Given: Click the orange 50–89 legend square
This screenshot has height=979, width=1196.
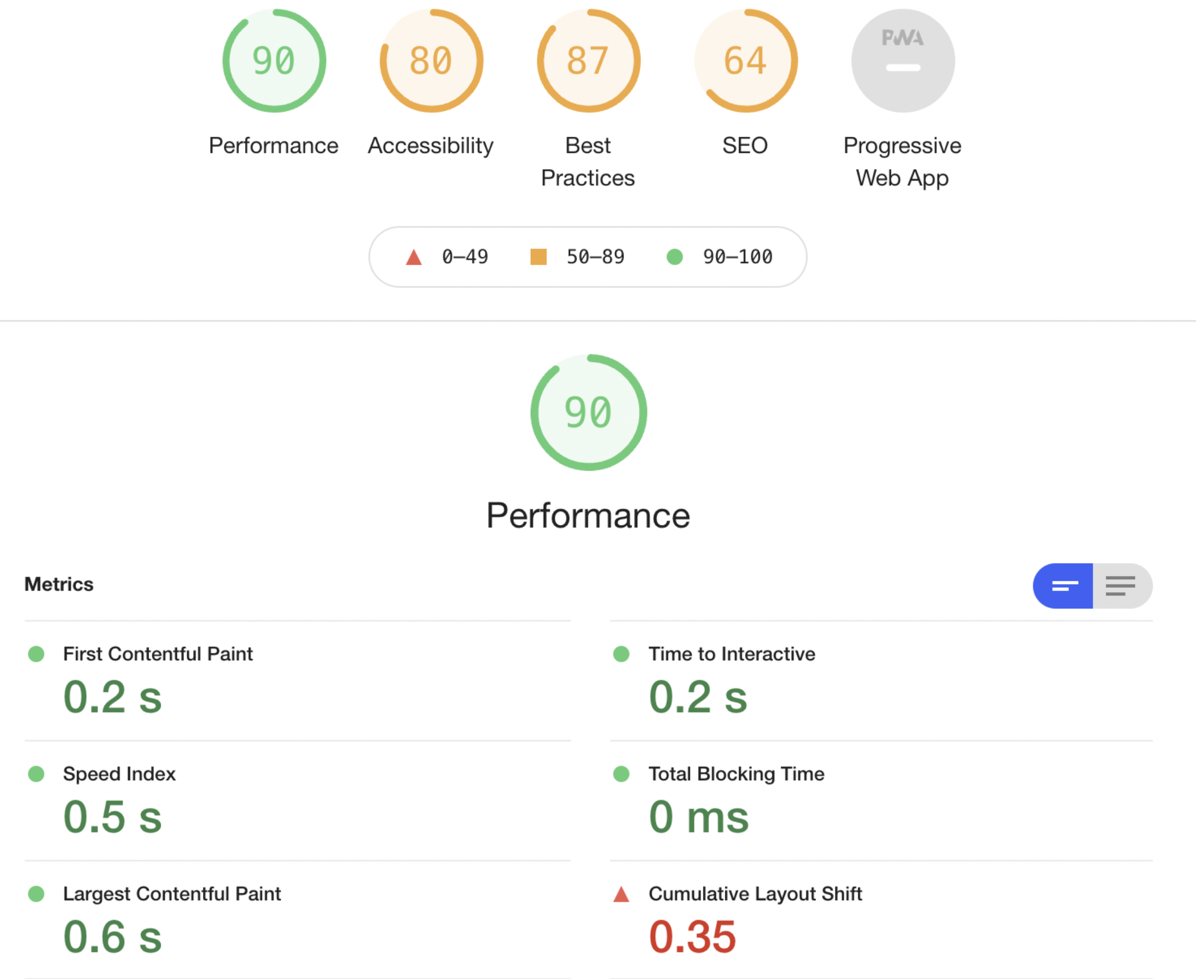Looking at the screenshot, I should (x=539, y=257).
